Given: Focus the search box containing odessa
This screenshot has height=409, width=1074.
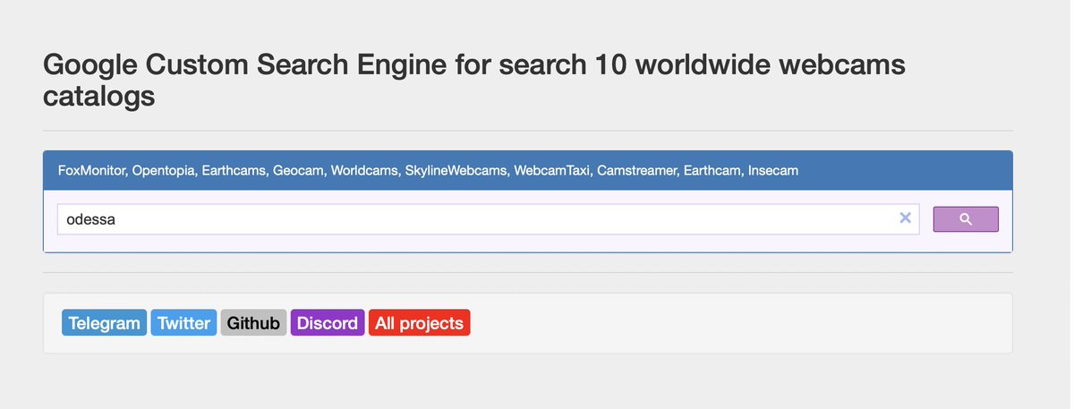Looking at the screenshot, I should tap(488, 219).
